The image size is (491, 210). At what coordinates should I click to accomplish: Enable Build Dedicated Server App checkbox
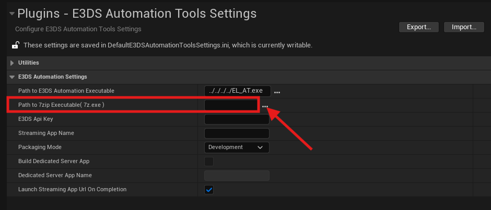point(209,162)
